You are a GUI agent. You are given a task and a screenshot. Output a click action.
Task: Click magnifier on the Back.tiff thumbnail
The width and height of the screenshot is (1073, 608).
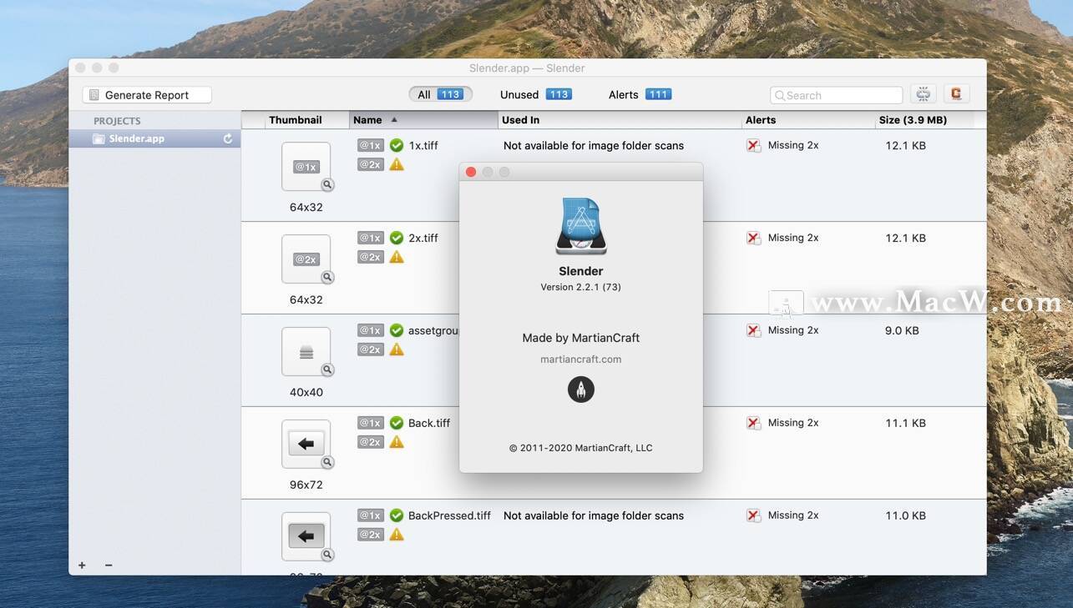pos(327,462)
